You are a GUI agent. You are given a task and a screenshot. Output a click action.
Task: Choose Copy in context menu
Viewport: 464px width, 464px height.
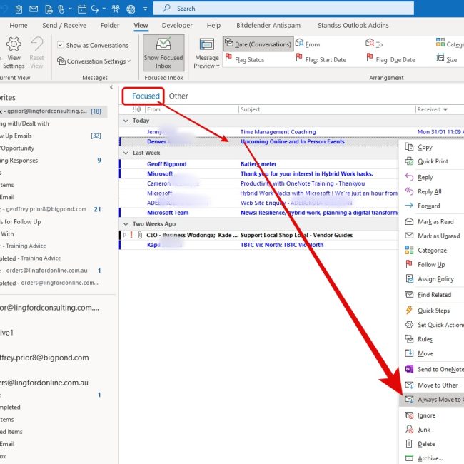425,147
